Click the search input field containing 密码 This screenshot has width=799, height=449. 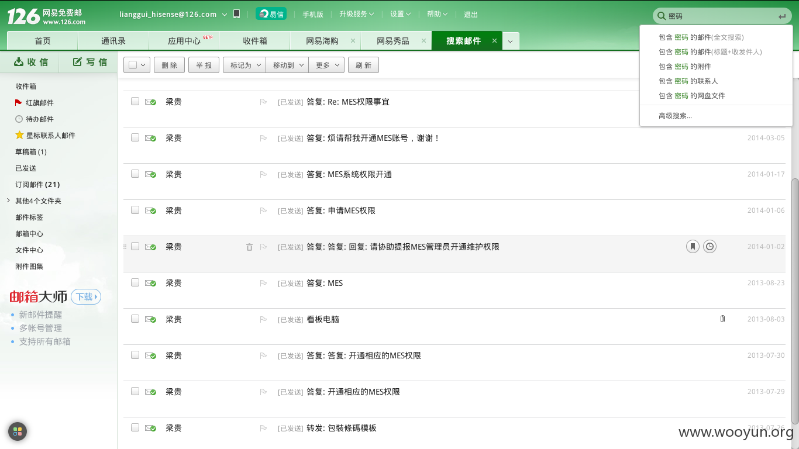click(x=720, y=16)
